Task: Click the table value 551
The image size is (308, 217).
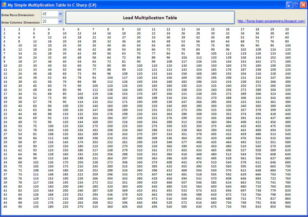Action: tap(273, 142)
